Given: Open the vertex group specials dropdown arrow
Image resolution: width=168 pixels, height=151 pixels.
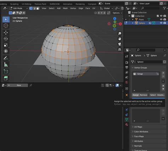Looking at the screenshot, I should (163, 81).
